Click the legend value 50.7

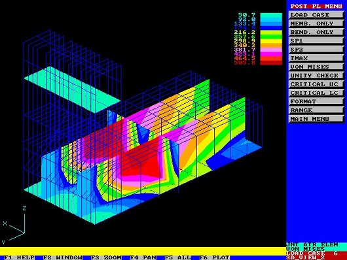[247, 15]
